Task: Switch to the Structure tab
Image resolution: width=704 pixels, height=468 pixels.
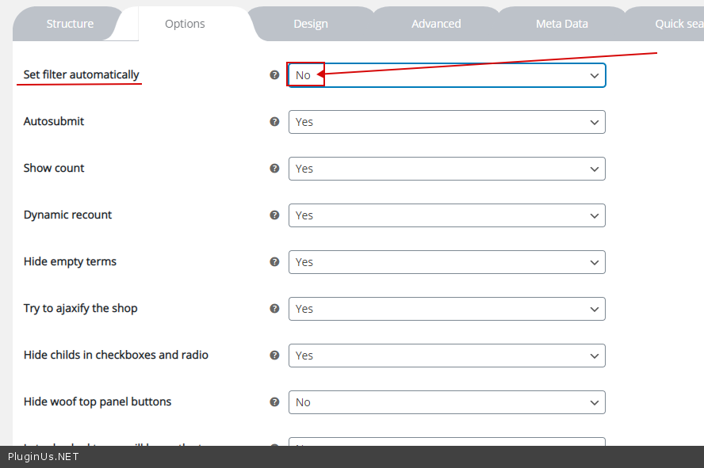Action: point(70,24)
